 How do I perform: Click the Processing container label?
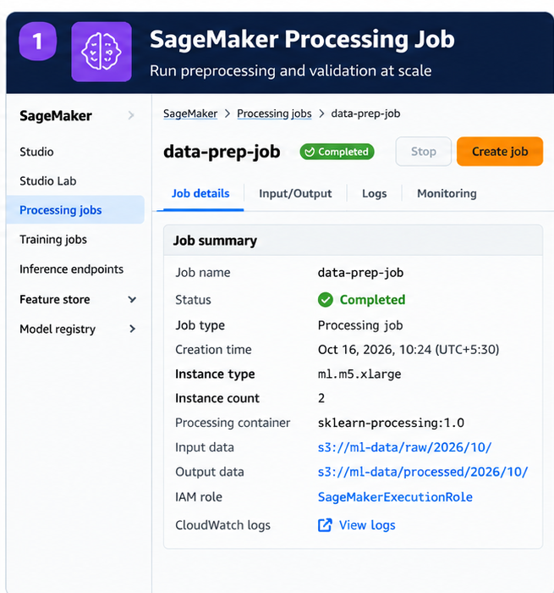(233, 423)
